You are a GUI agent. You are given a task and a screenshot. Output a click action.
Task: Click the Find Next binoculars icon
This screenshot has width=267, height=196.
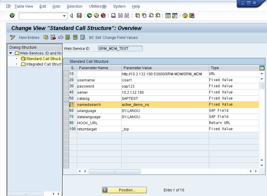coord(127,16)
